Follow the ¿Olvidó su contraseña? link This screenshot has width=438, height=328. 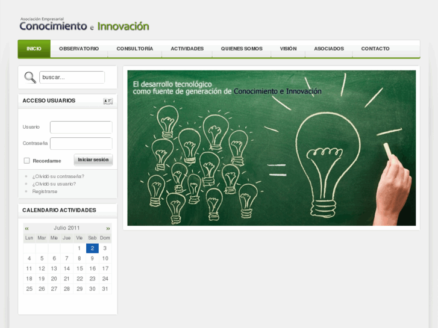(x=58, y=176)
